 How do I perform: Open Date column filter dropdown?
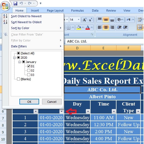point(61,111)
